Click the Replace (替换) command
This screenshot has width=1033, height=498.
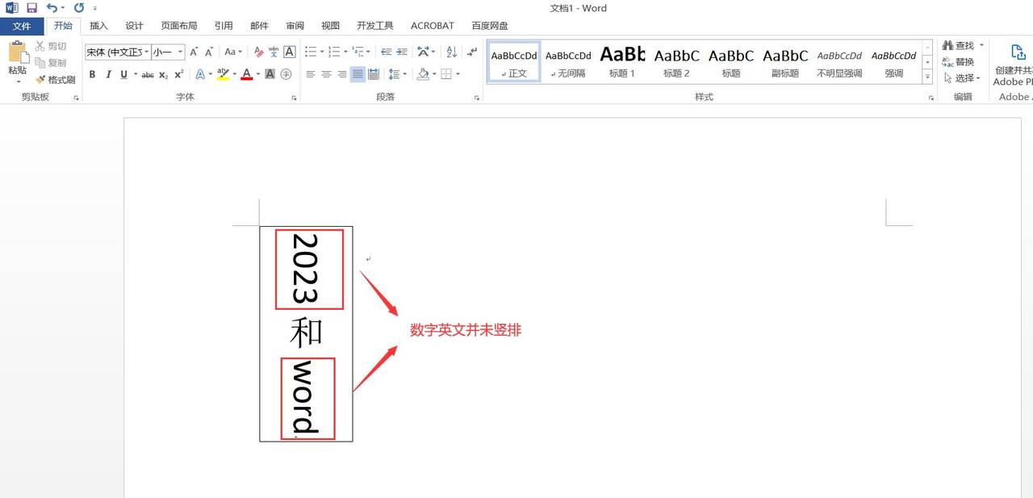click(x=960, y=61)
